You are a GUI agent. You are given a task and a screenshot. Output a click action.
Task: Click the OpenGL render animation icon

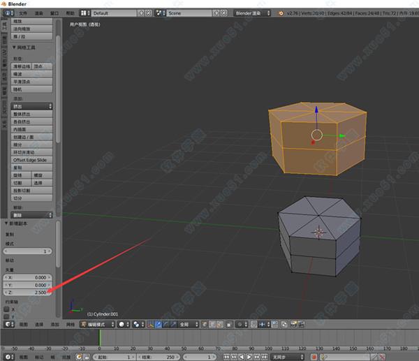[301, 325]
